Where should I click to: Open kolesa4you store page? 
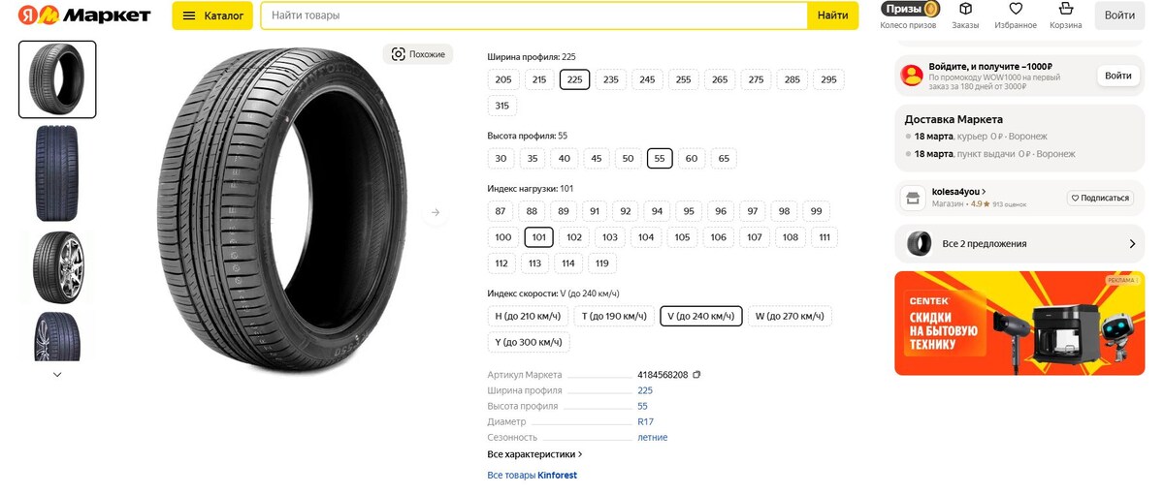[x=959, y=192]
